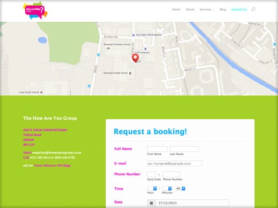Go to the About page
Screen dimensions: 278x208
coord(190,9)
